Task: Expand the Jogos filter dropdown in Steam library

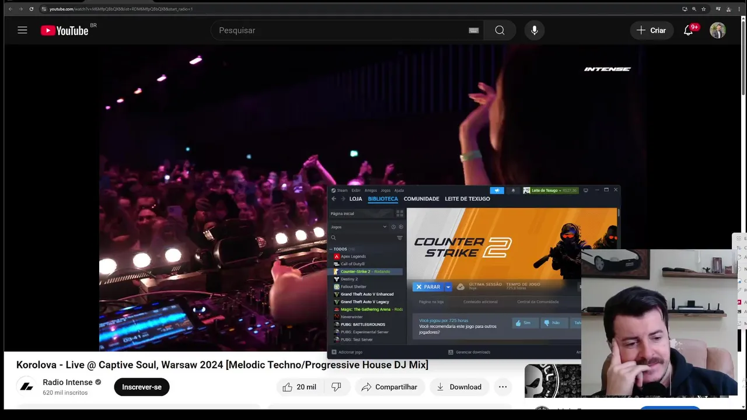Action: coord(359,227)
